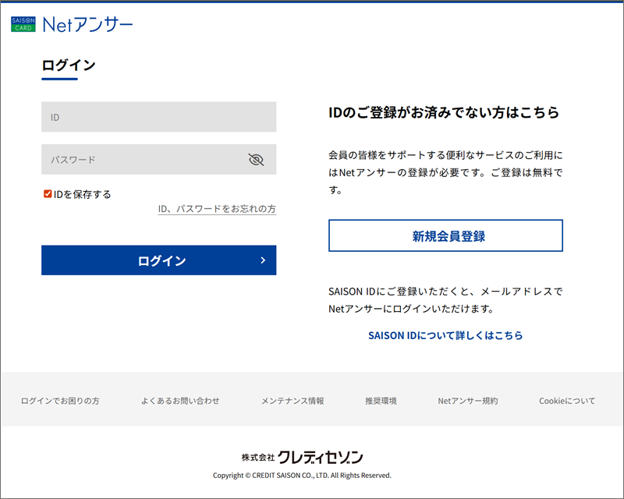
Task: Follow the SAISON IDについて詳しくはこちら link
Action: click(x=445, y=335)
